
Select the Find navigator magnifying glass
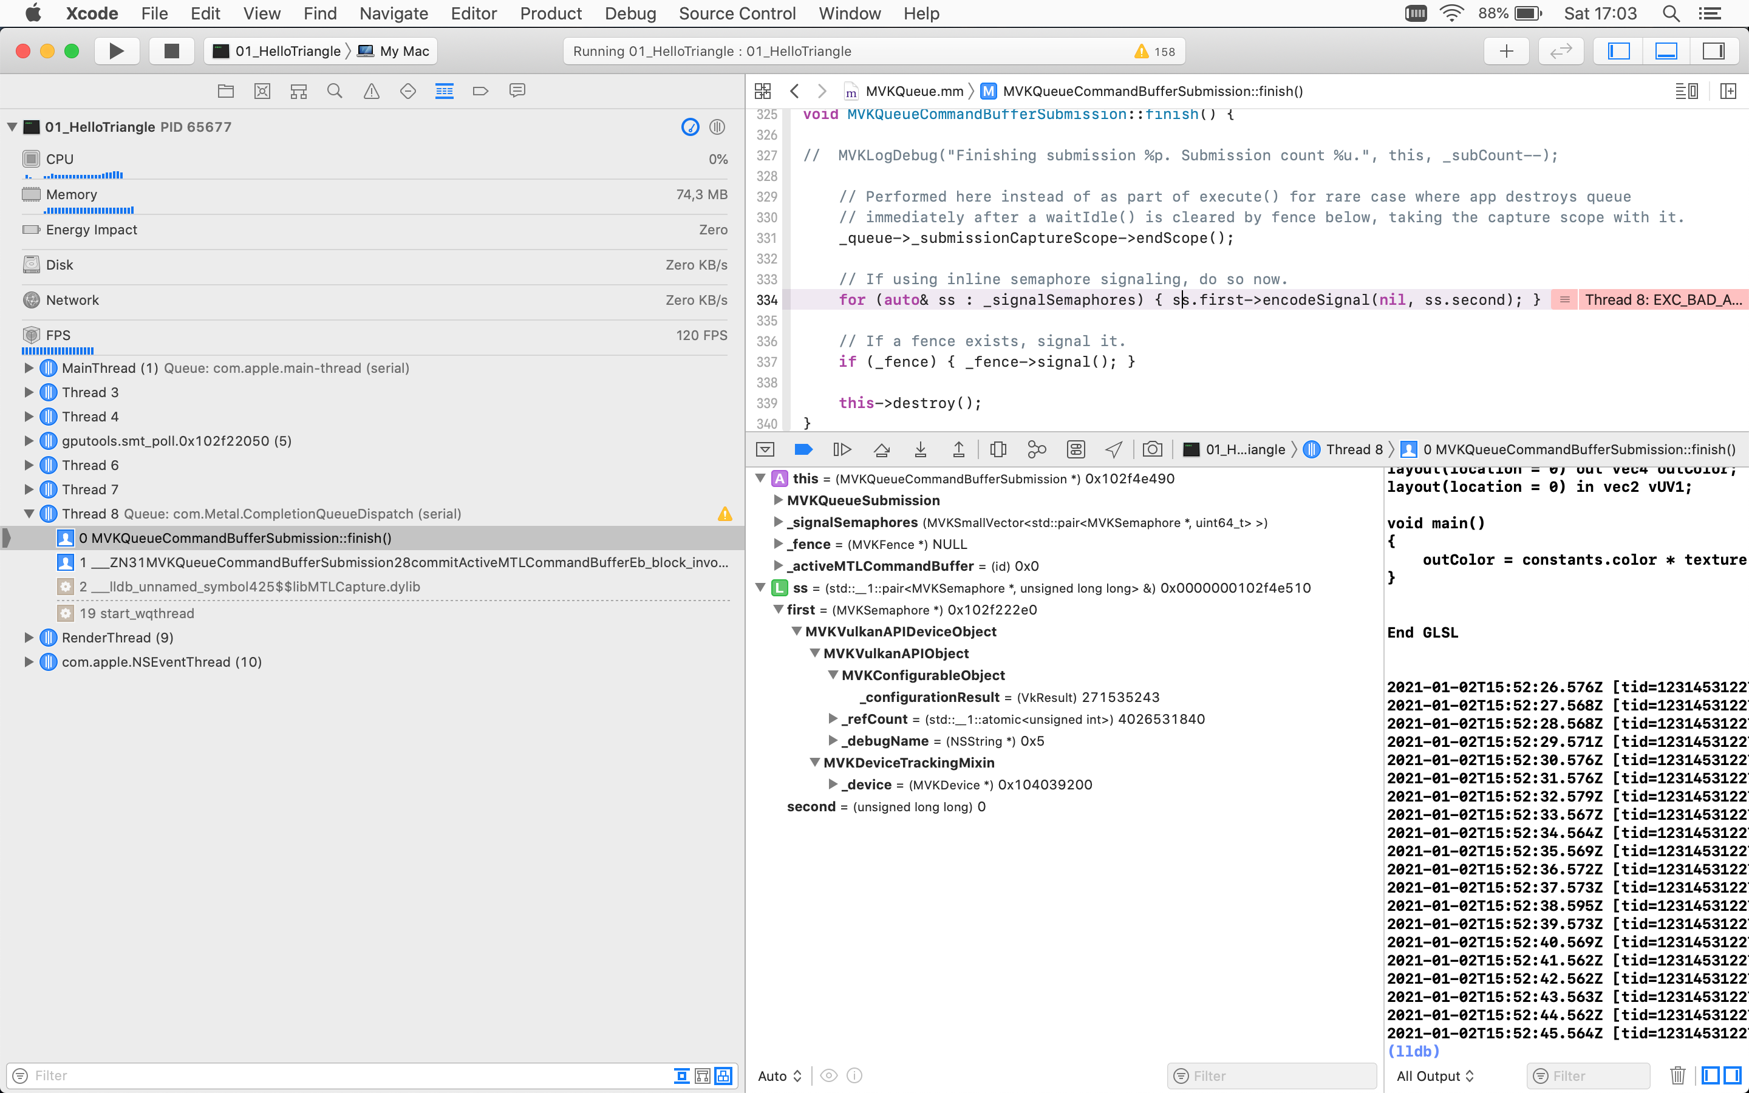335,90
